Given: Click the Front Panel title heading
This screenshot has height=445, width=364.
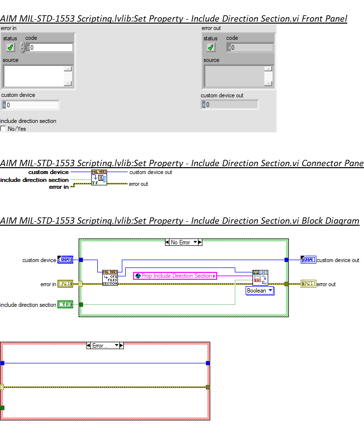Looking at the screenshot, I should coord(173,19).
